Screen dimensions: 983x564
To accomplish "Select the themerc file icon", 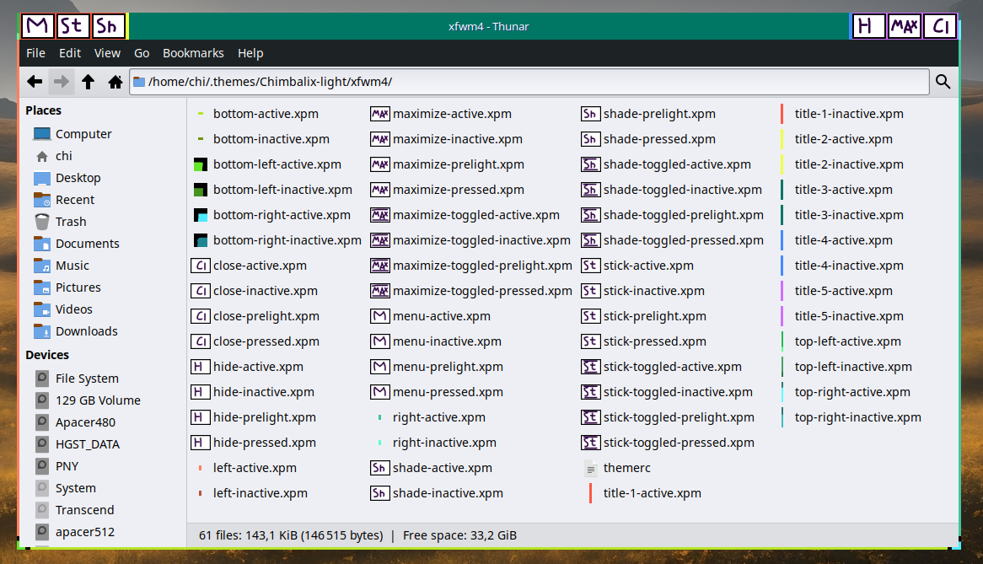I will pos(590,468).
